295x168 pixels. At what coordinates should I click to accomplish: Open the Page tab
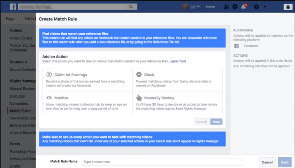pos(10,18)
